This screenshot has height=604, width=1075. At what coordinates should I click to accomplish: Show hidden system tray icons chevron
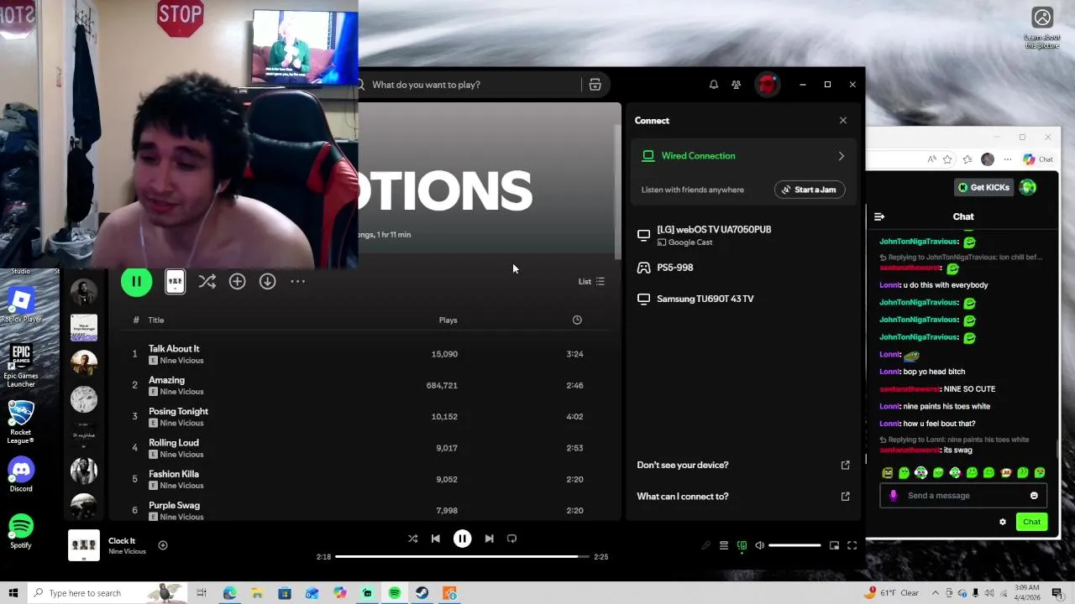tap(936, 593)
